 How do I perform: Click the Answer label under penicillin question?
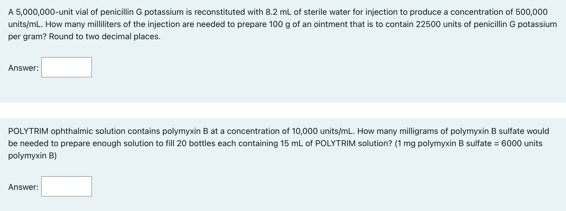23,68
